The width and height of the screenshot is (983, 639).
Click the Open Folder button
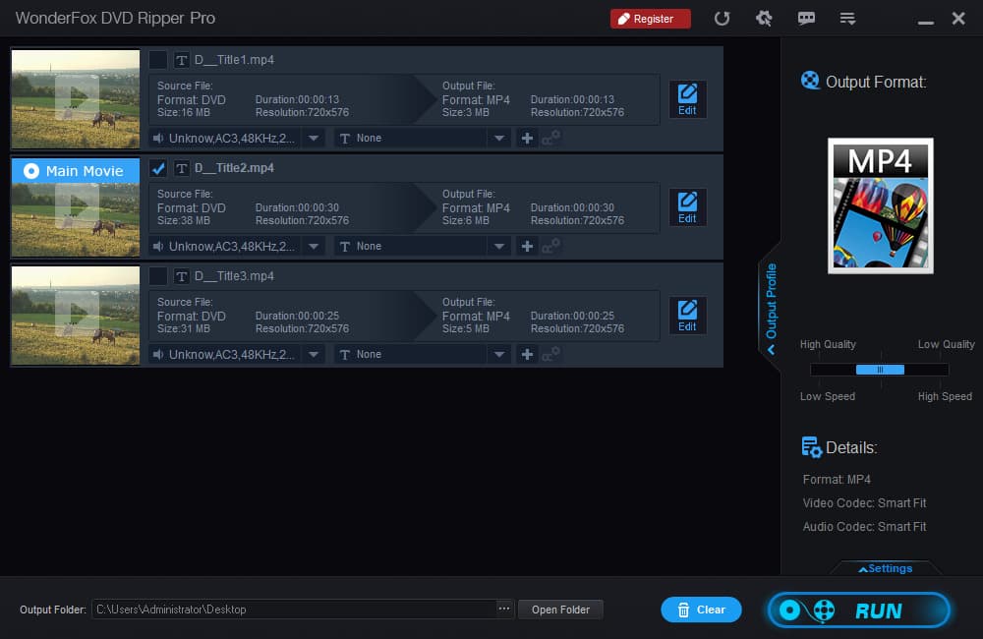560,610
